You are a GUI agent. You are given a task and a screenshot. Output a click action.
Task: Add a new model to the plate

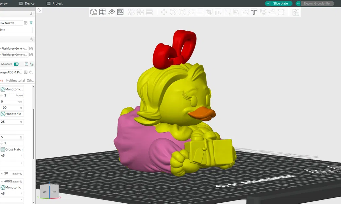point(94,12)
